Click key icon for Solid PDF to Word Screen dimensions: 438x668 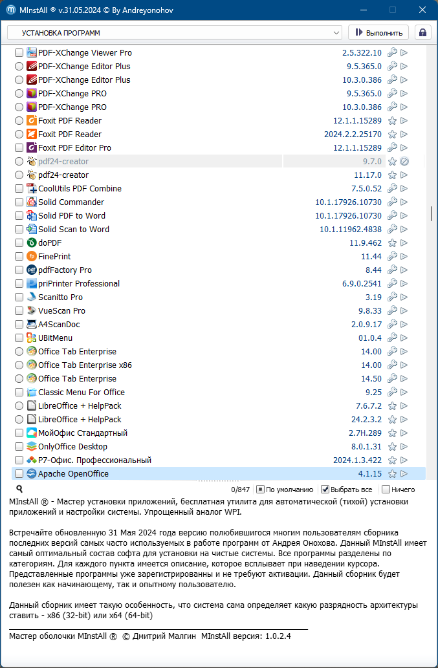tap(393, 215)
